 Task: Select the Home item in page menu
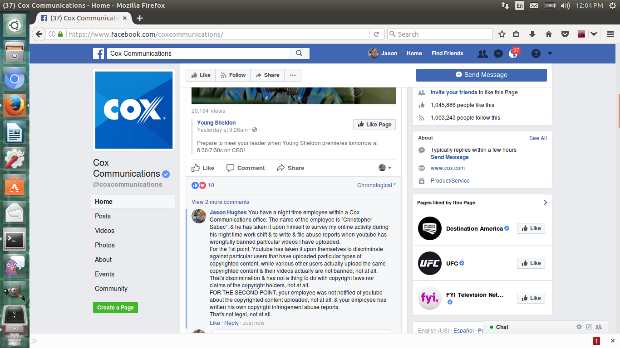click(x=133, y=202)
